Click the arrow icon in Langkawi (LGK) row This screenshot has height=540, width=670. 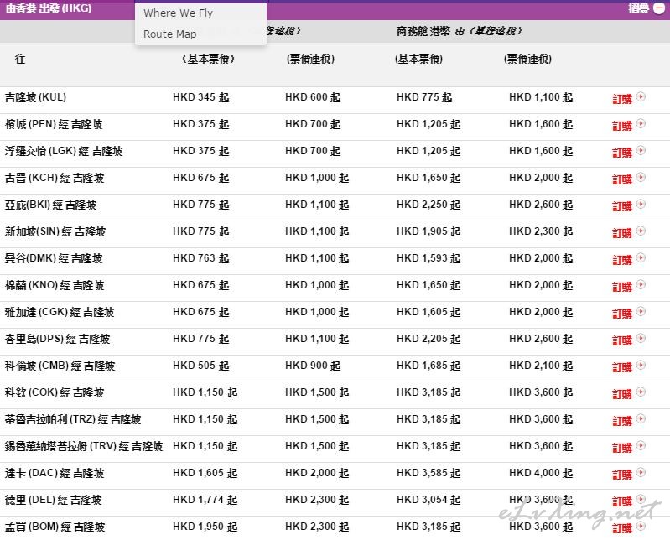tap(641, 151)
